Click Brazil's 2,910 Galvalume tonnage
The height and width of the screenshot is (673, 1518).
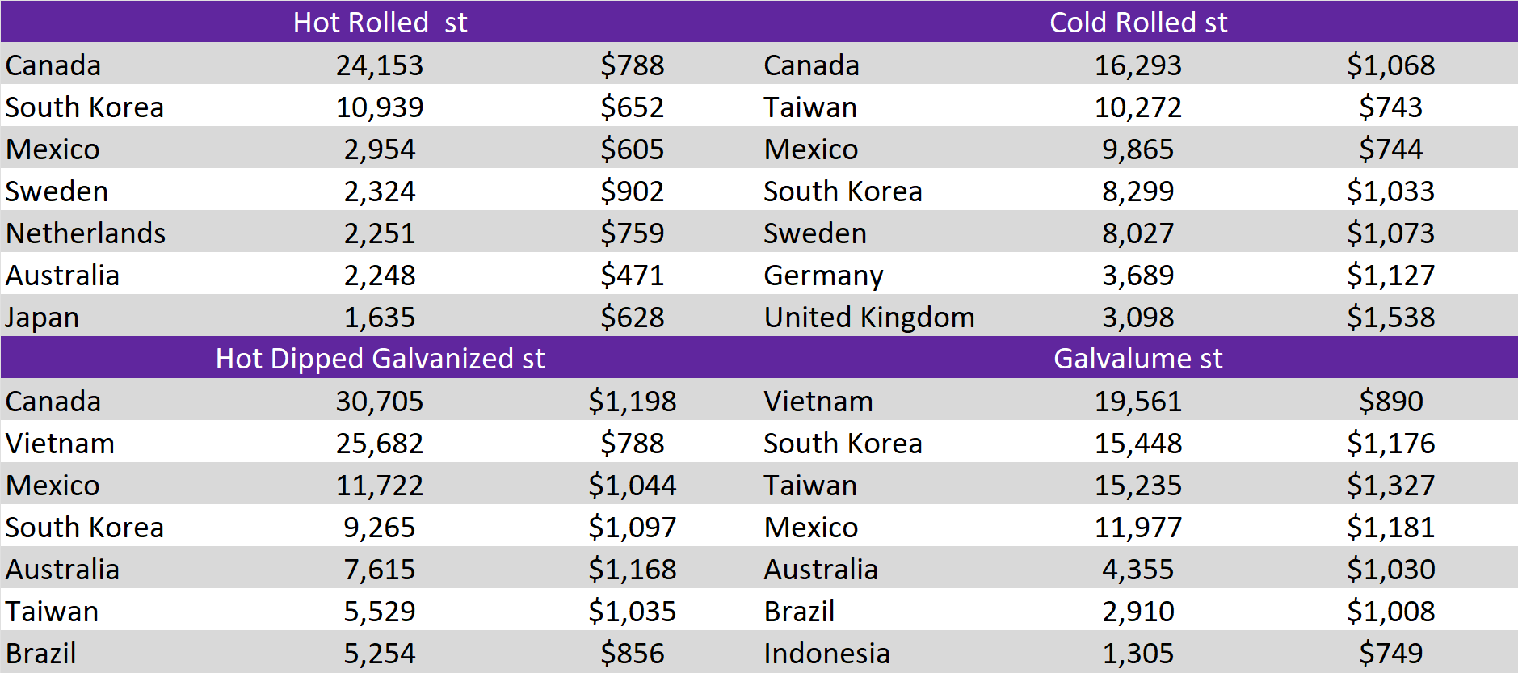(1137, 612)
